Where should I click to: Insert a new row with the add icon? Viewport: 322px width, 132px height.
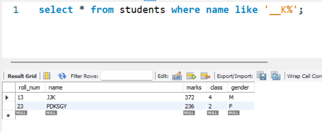coord(191,76)
